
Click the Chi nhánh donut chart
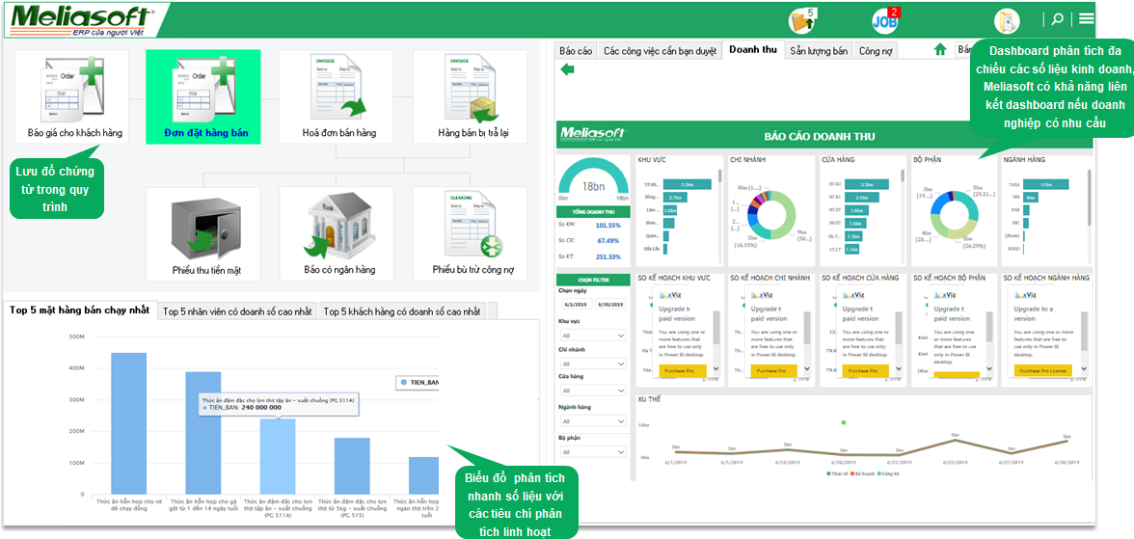[771, 215]
